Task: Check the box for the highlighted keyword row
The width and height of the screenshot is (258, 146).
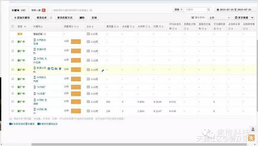Action: pyautogui.click(x=12, y=69)
